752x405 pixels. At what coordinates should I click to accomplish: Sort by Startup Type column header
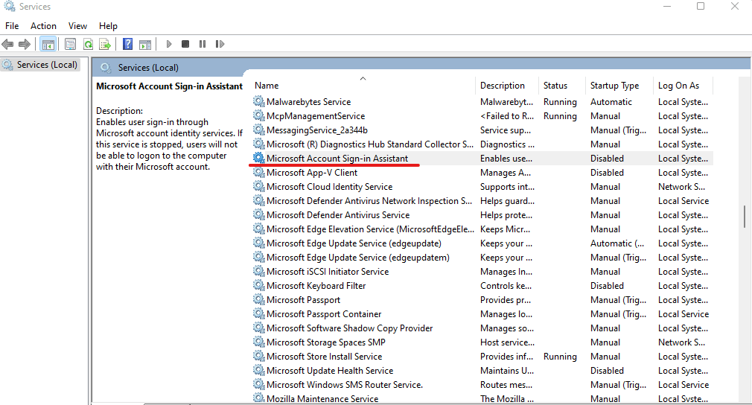[x=619, y=86]
